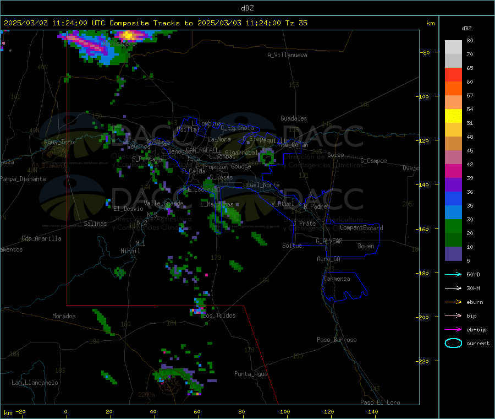Click the 'Tz 35' text in header

point(296,23)
